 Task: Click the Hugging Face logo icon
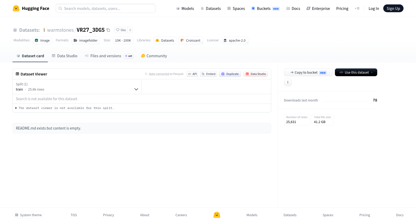[x=16, y=8]
